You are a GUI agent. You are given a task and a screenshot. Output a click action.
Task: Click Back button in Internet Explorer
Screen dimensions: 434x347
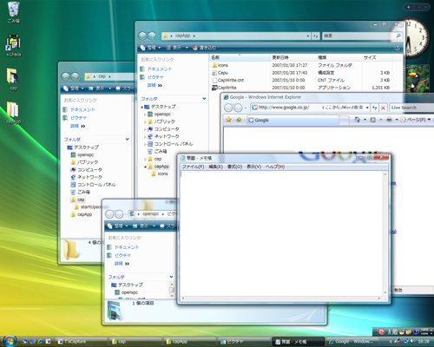pyautogui.click(x=228, y=108)
